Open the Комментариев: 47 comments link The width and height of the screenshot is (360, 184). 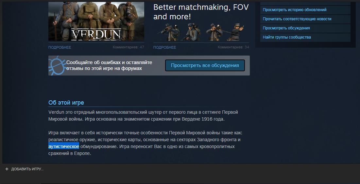[129, 47]
